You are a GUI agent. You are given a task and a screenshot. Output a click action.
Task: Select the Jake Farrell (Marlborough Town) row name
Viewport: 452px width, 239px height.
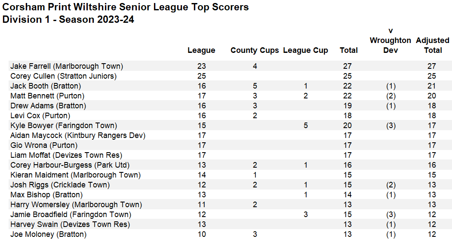click(67, 66)
